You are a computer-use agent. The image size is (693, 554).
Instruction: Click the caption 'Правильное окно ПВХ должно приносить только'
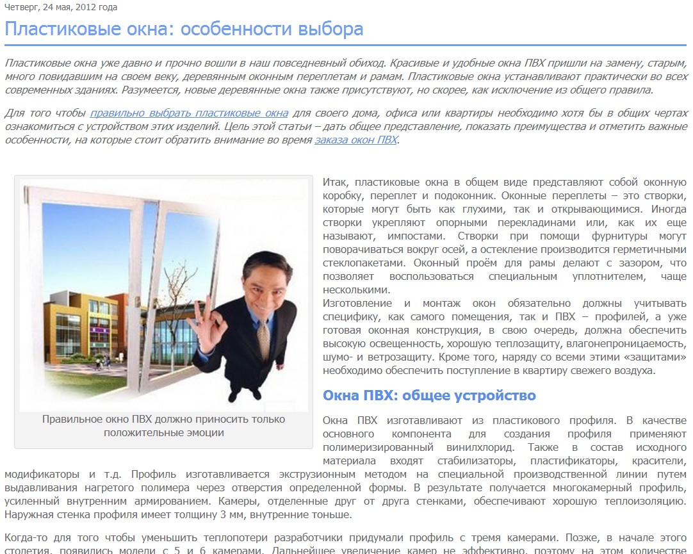coord(163,420)
